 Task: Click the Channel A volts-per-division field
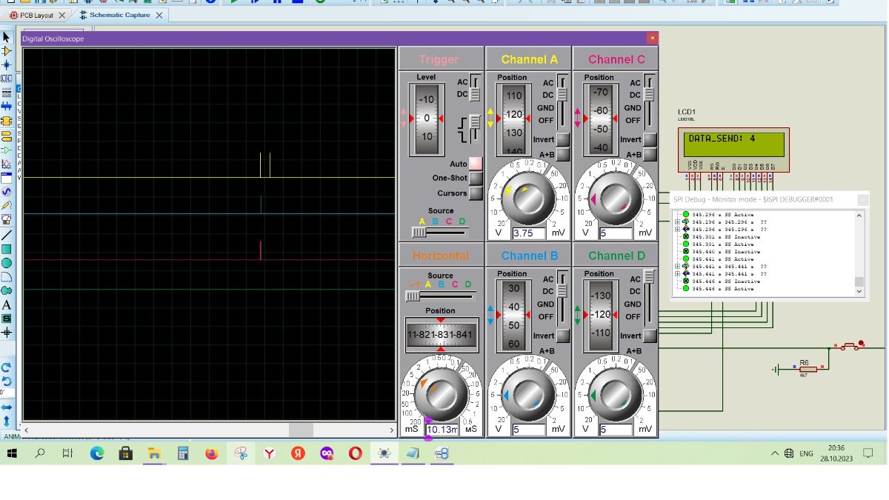point(528,233)
